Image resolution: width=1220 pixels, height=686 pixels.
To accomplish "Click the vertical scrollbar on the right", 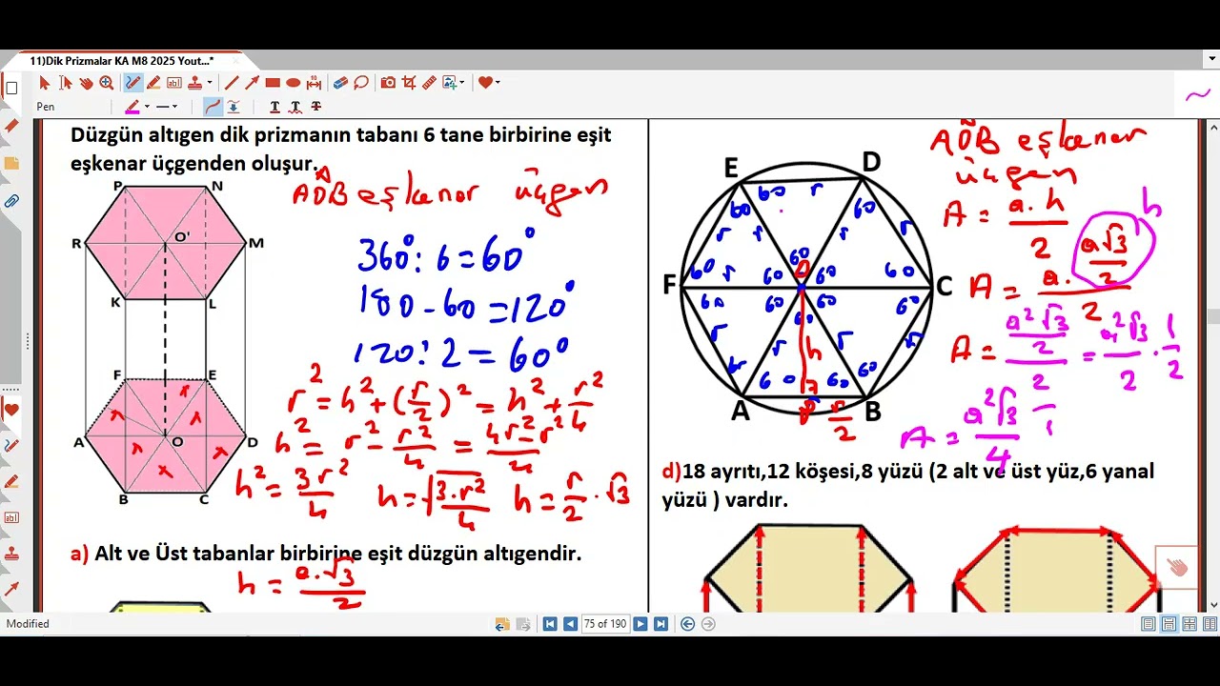I will point(1212,317).
